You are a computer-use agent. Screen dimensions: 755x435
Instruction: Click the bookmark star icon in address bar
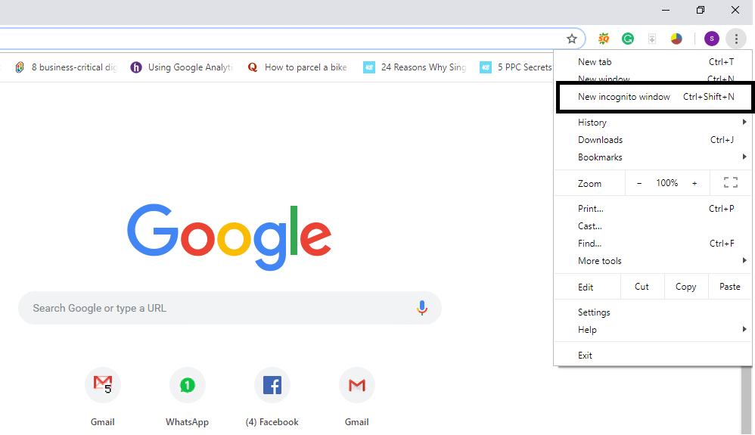572,39
